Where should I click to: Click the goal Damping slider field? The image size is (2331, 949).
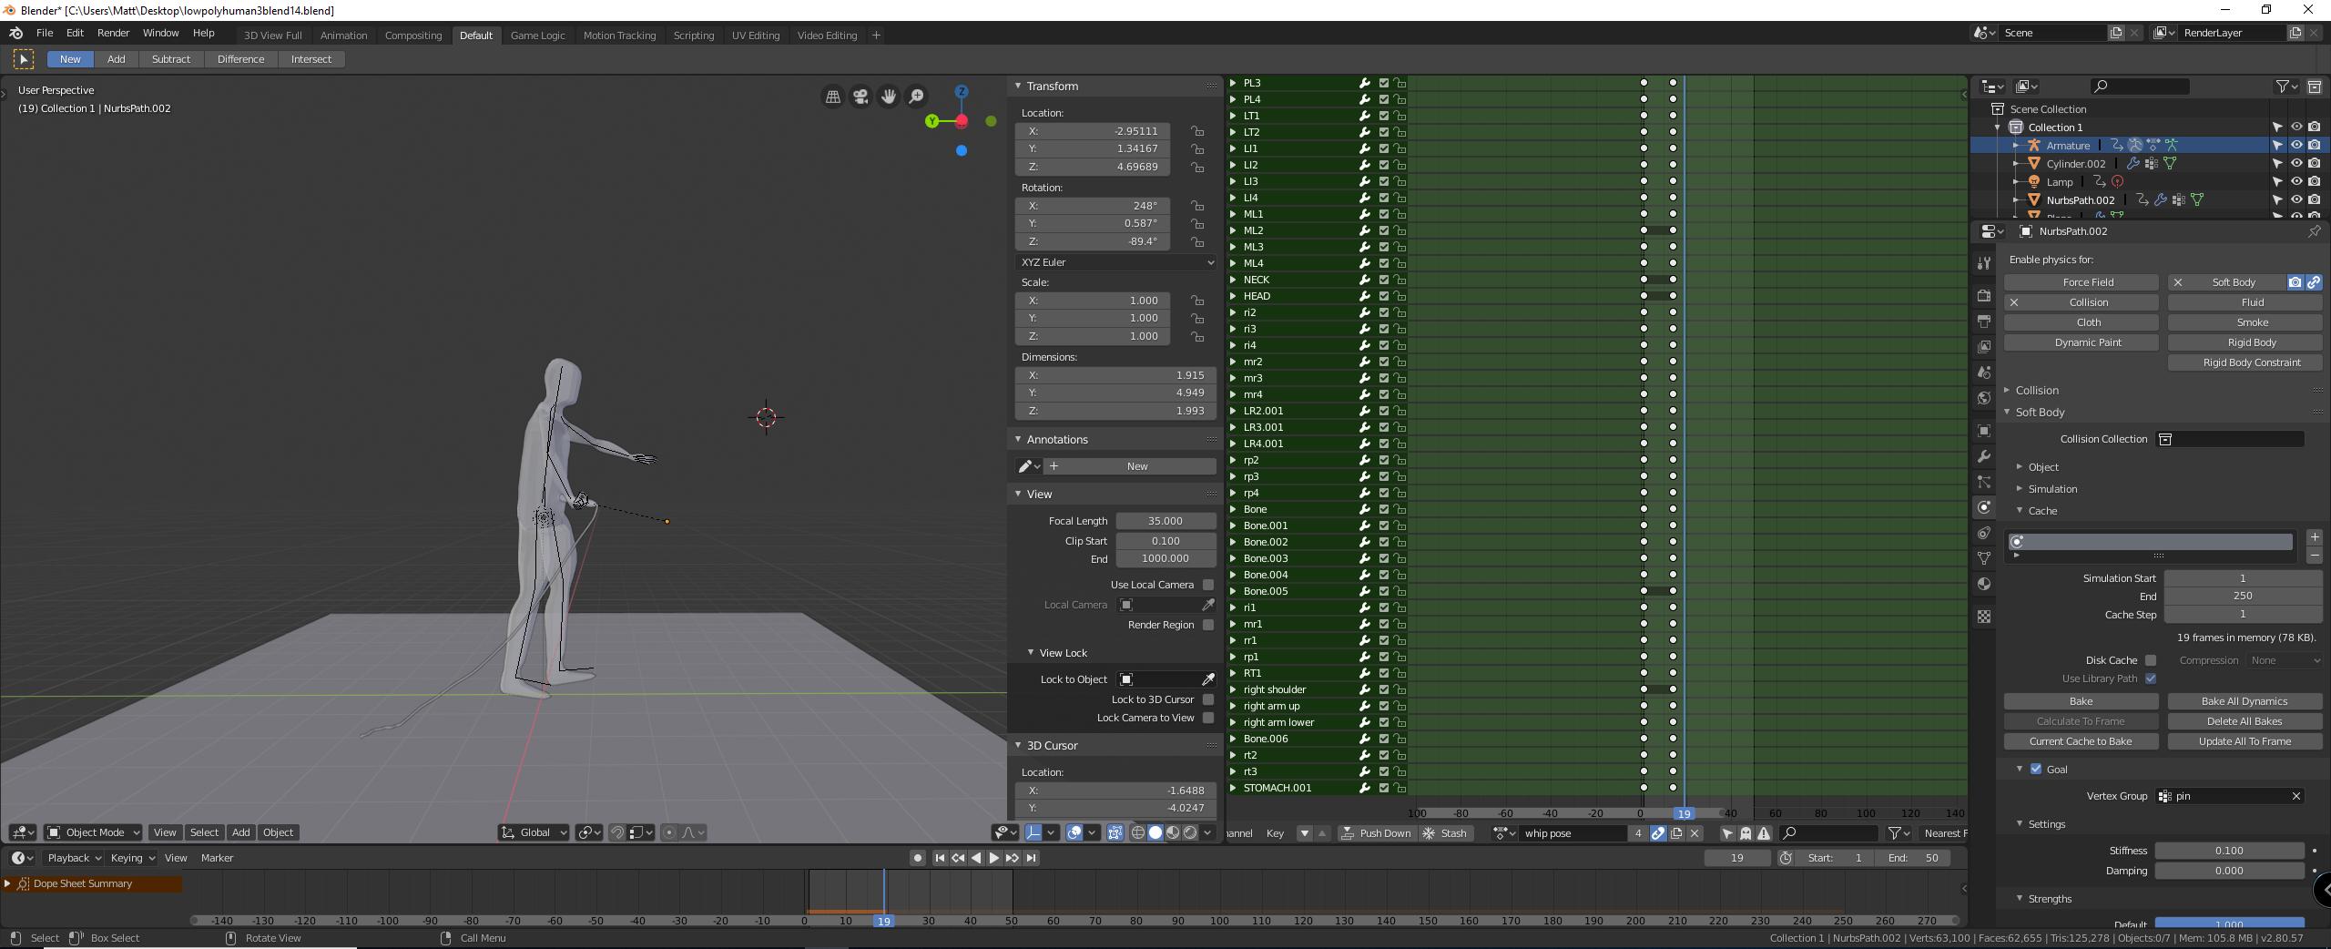[2229, 871]
